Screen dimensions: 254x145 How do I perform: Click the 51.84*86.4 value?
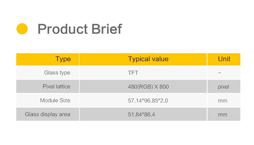141,114
